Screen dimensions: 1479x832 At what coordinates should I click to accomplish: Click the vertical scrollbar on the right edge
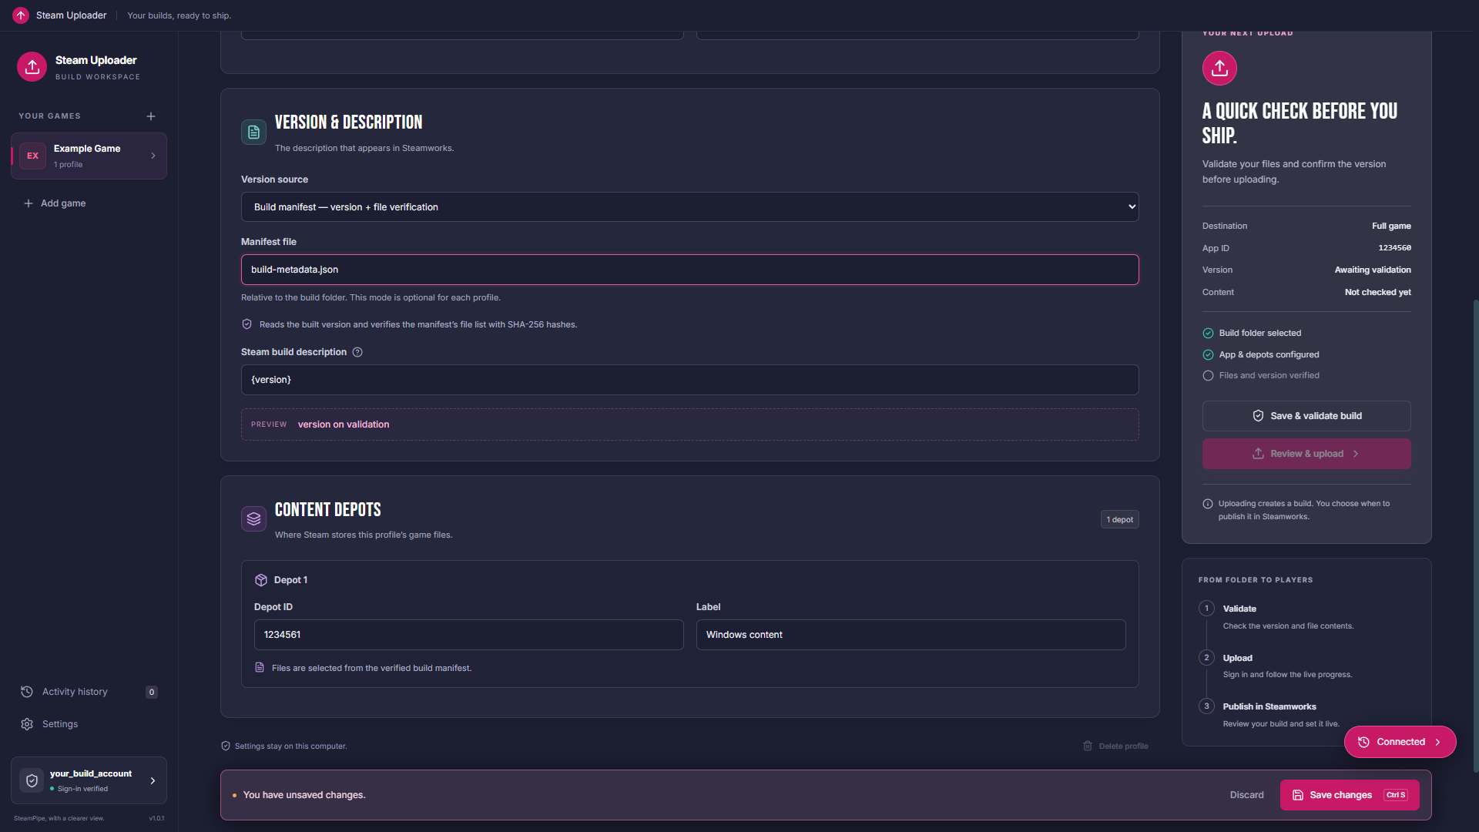click(x=1475, y=535)
